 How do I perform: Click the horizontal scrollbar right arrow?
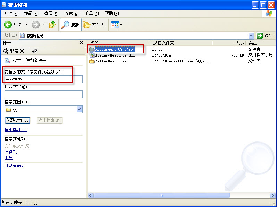pyautogui.click(x=272, y=195)
